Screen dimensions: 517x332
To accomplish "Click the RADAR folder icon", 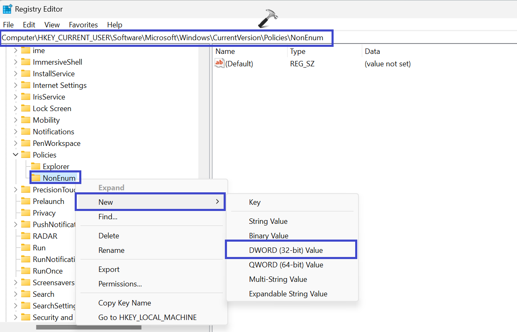I will click(x=26, y=236).
